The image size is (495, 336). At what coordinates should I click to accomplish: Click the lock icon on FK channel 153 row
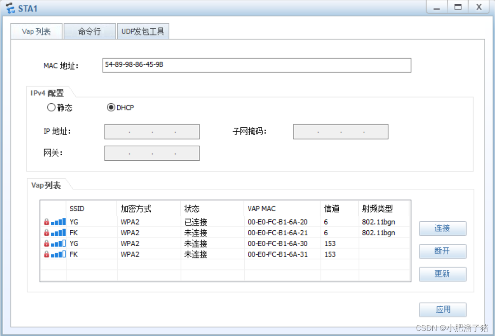pyautogui.click(x=47, y=254)
